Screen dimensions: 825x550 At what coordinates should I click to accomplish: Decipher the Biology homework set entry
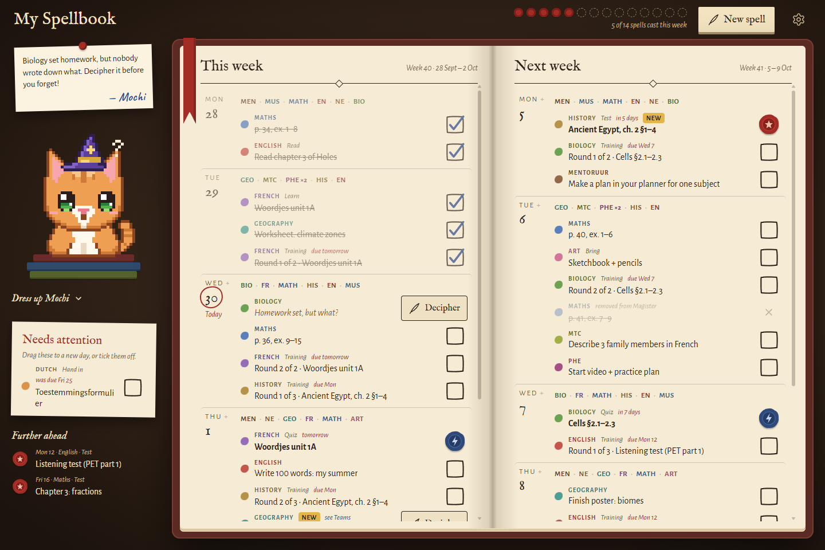pyautogui.click(x=434, y=308)
